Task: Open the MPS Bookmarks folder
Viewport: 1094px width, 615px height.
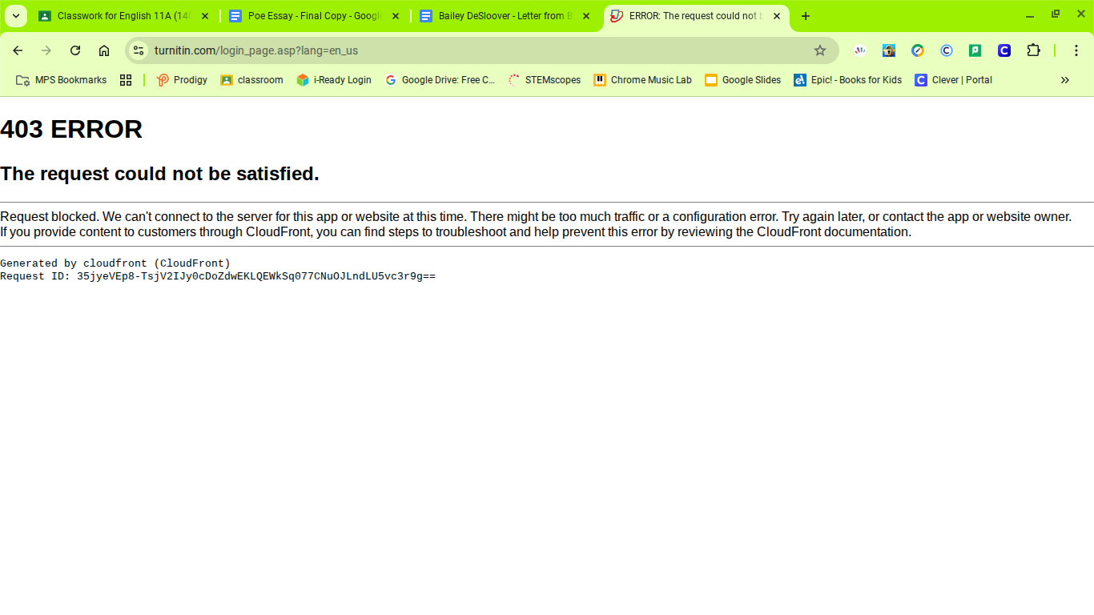Action: 62,80
